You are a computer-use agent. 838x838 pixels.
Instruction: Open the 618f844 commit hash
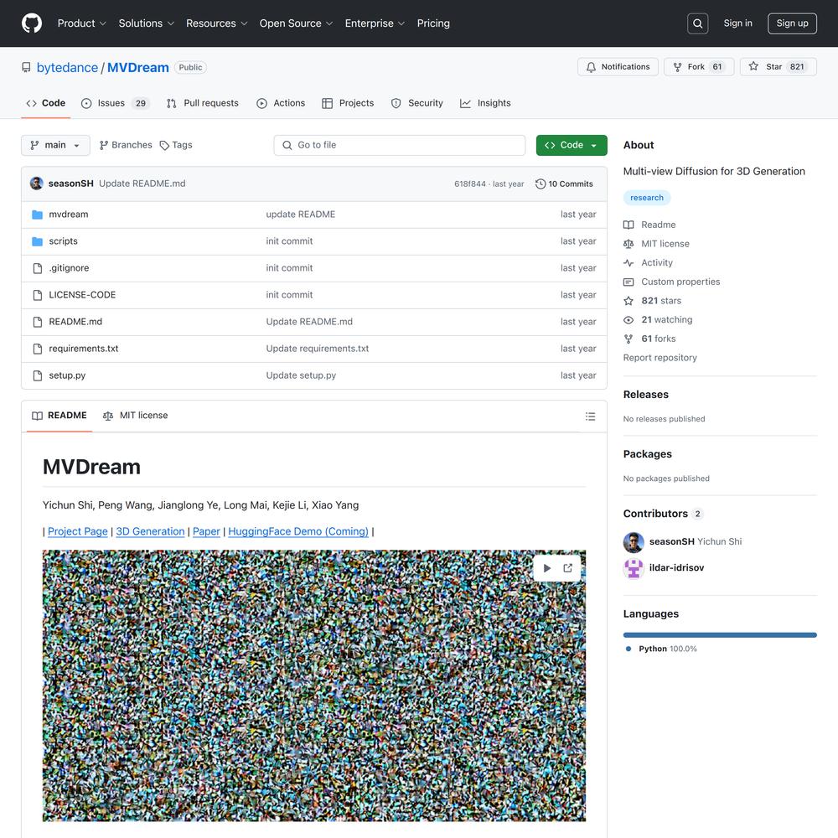[x=470, y=184]
